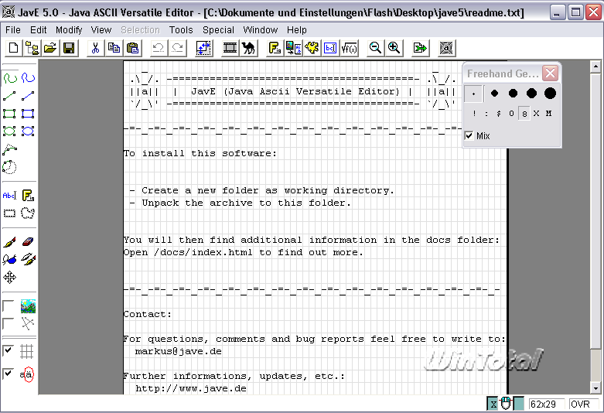The width and height of the screenshot is (604, 413).
Task: Select the largest brush size dot
Action: tap(550, 94)
